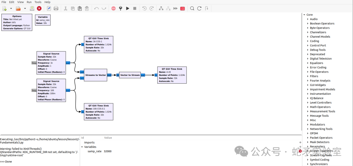The height and width of the screenshot is (166, 353).
Task: Select the 1k Frequency Signal Source block
Action: [51, 63]
